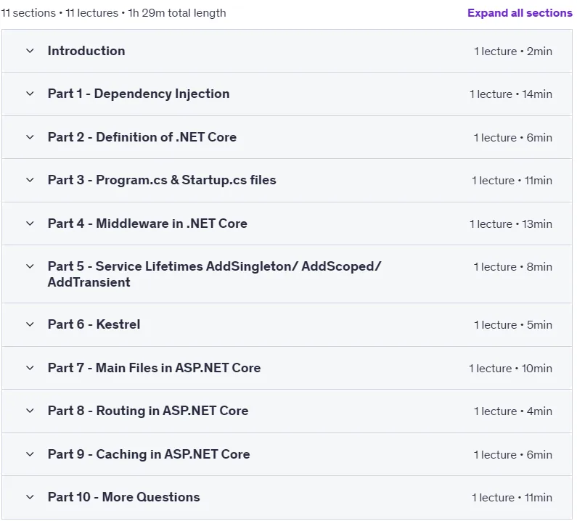Expand Part 1 Dependency Injection chevron

(x=30, y=94)
